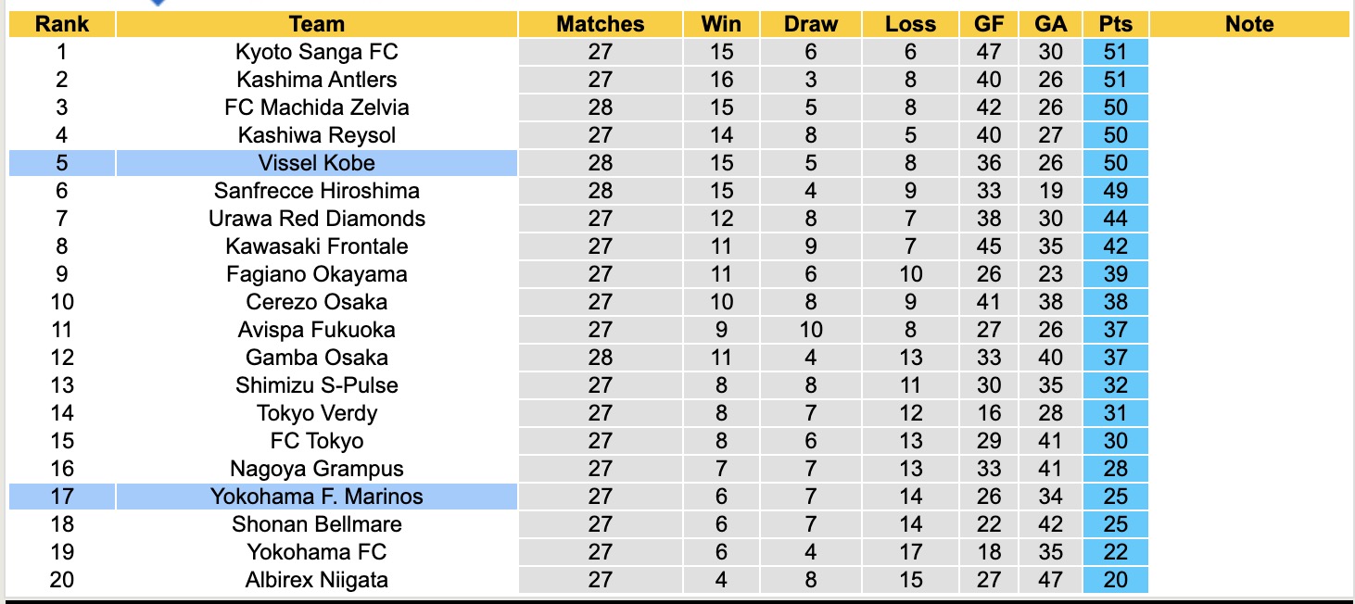Select rank 5 cell of Vissel Kobe

click(61, 163)
